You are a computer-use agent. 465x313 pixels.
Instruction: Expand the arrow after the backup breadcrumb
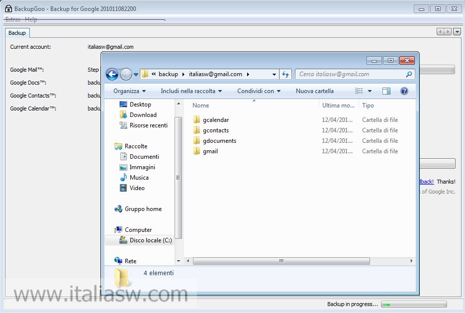(184, 75)
